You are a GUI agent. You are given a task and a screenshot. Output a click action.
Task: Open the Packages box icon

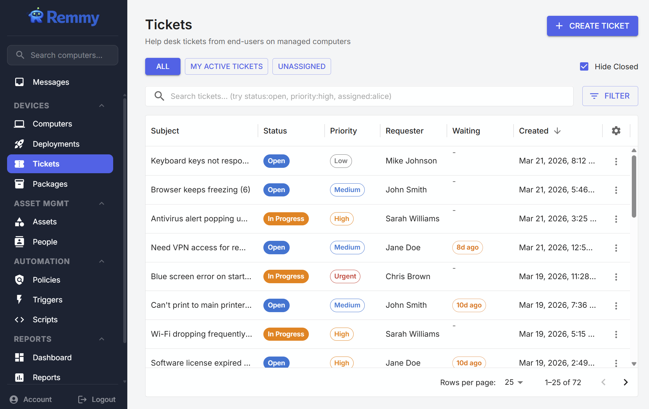point(20,184)
